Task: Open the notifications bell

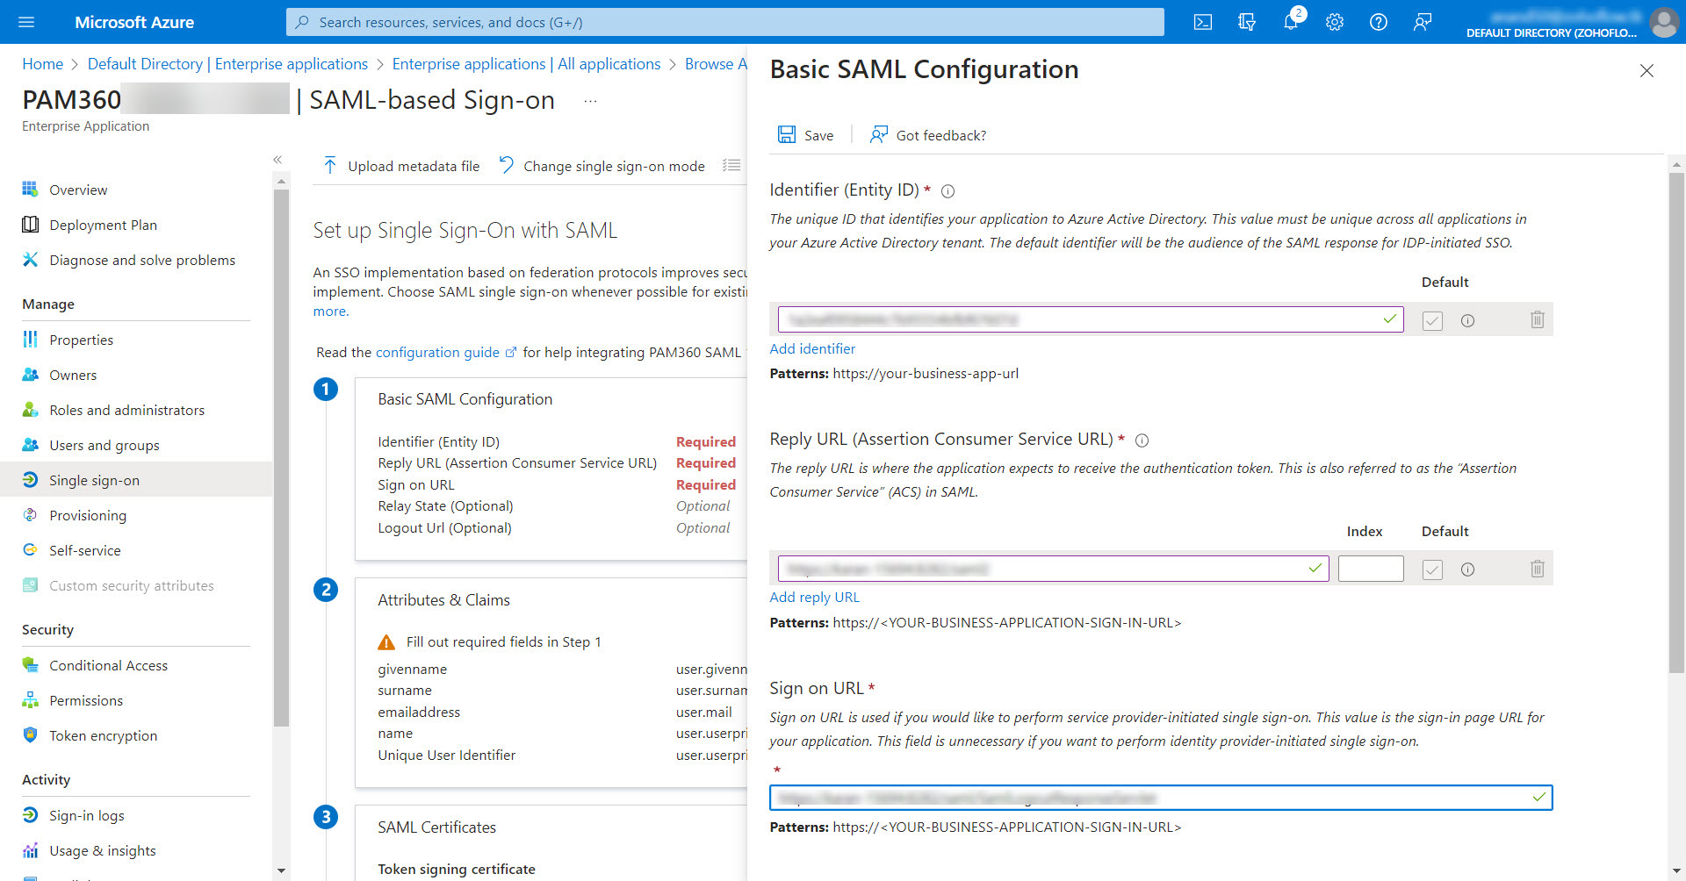Action: point(1290,22)
